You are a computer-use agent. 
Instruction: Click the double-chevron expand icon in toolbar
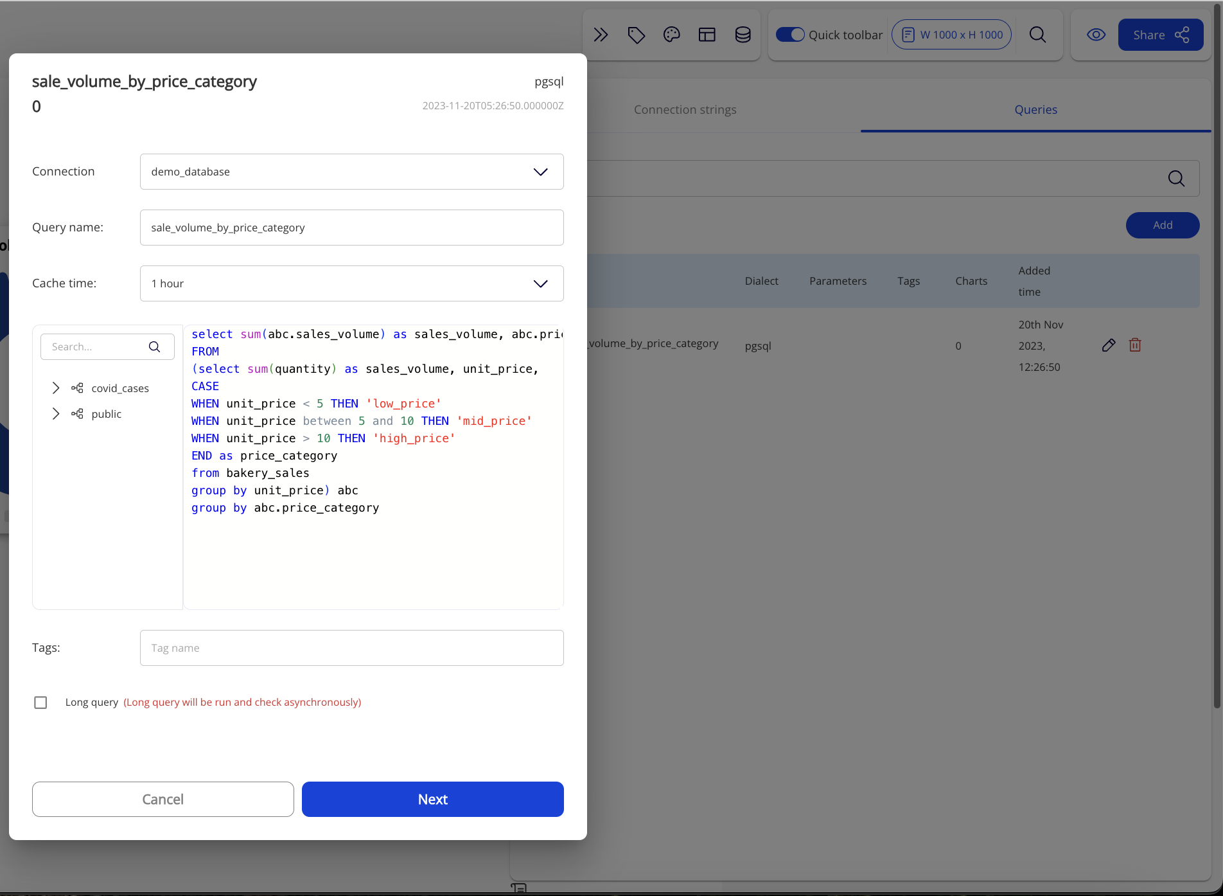[601, 35]
